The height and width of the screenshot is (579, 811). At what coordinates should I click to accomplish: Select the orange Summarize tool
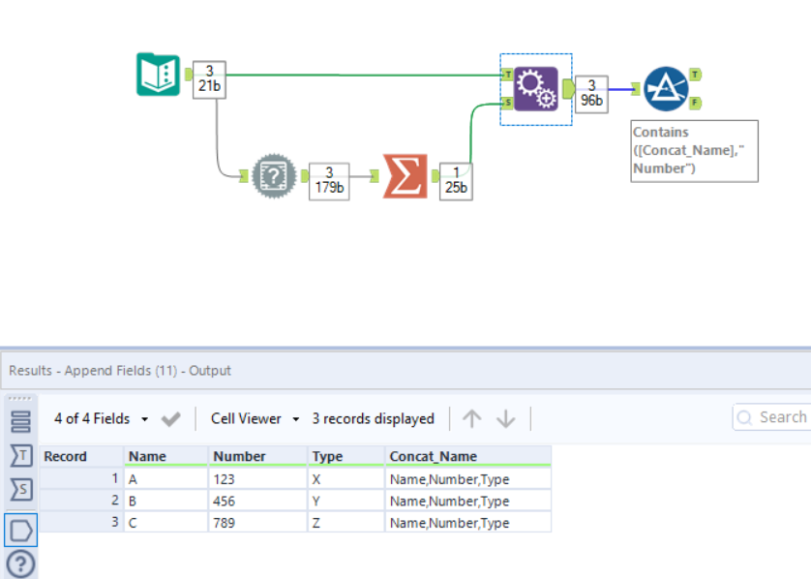point(405,176)
